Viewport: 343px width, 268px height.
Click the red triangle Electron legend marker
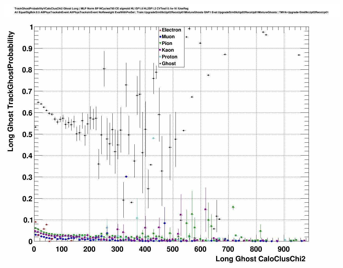[x=160, y=30]
